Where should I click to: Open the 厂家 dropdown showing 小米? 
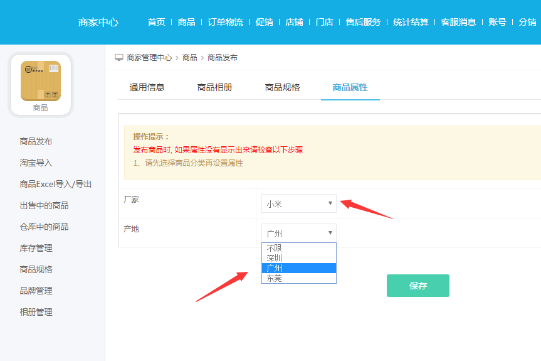pyautogui.click(x=299, y=203)
